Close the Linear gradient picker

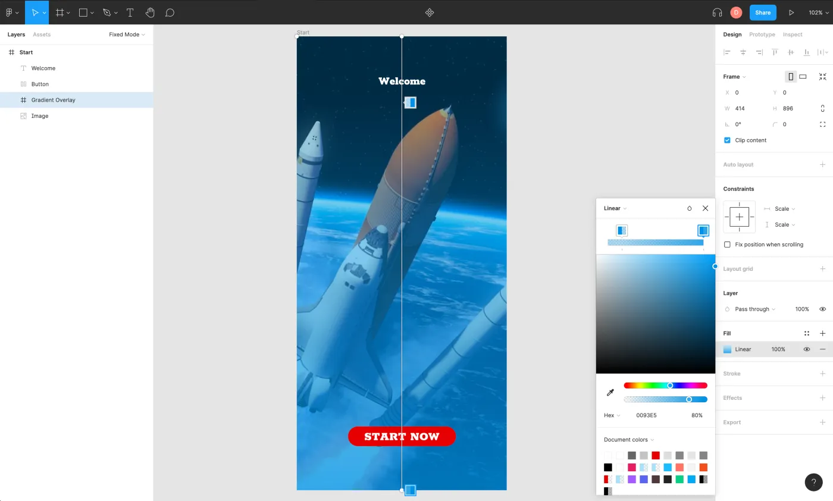coord(705,208)
